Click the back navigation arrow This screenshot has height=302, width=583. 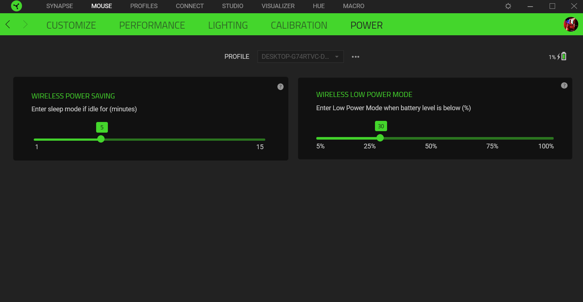(x=8, y=25)
